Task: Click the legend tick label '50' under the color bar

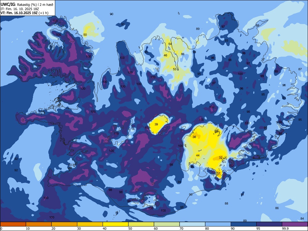Action: (x=130, y=229)
